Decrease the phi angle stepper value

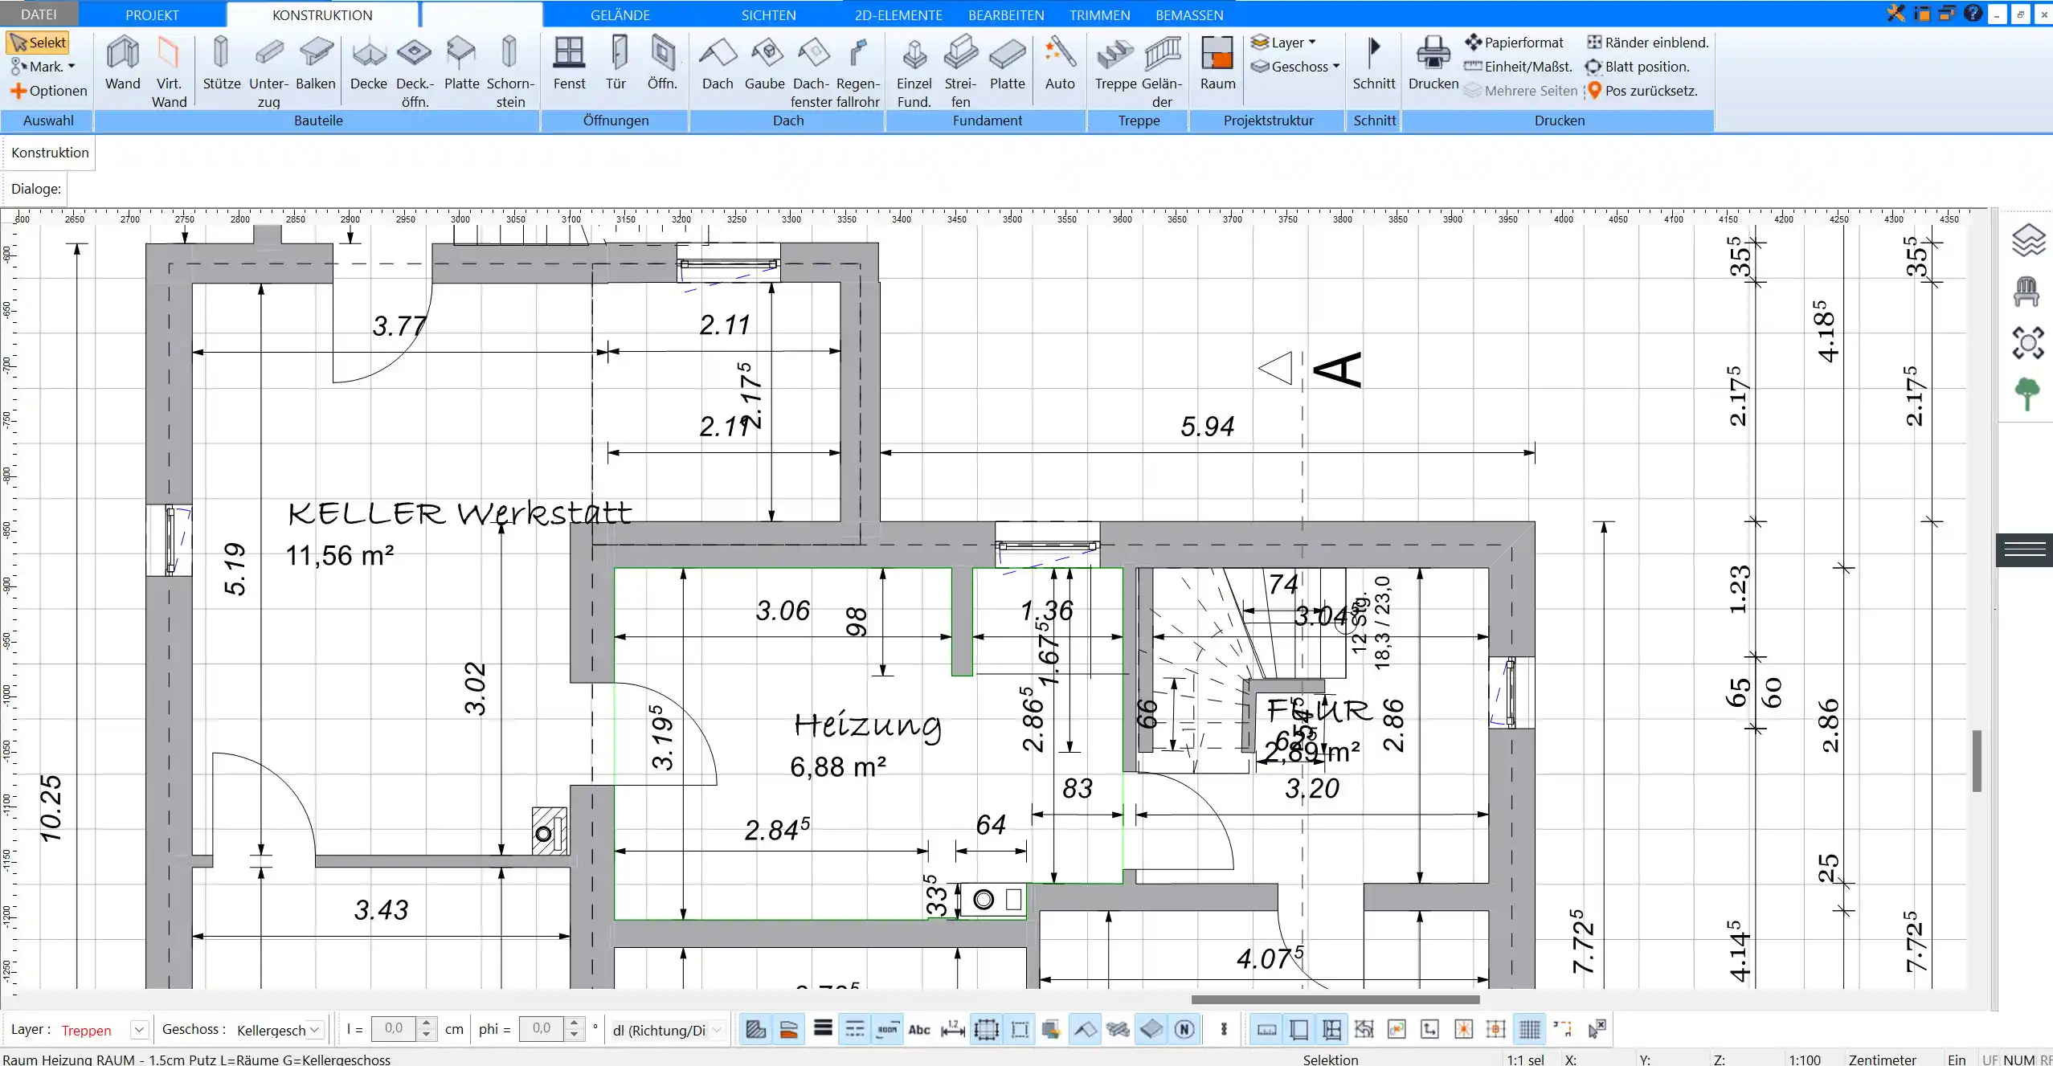coord(574,1036)
